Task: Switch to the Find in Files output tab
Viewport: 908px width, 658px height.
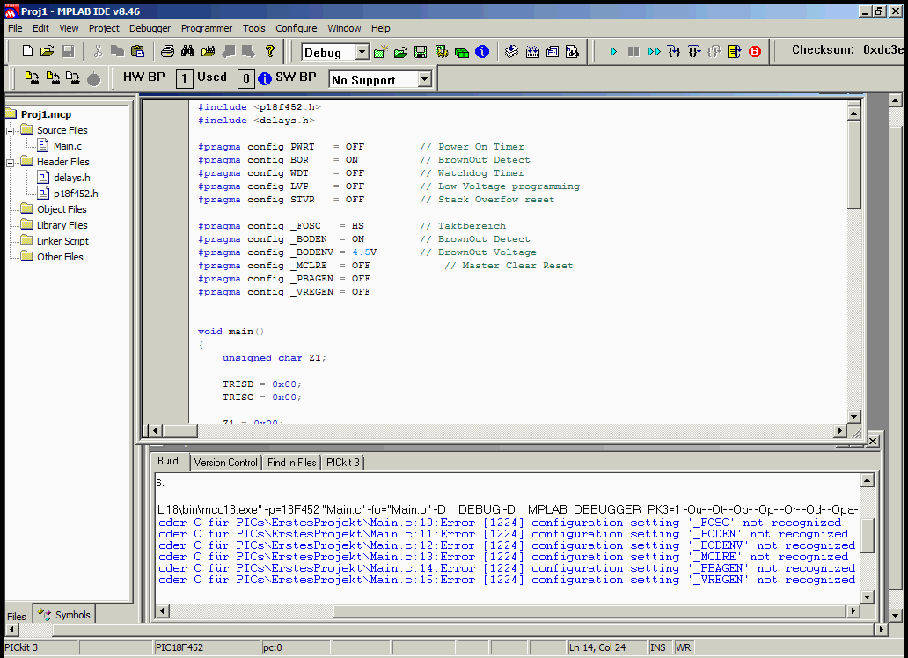Action: click(x=292, y=462)
